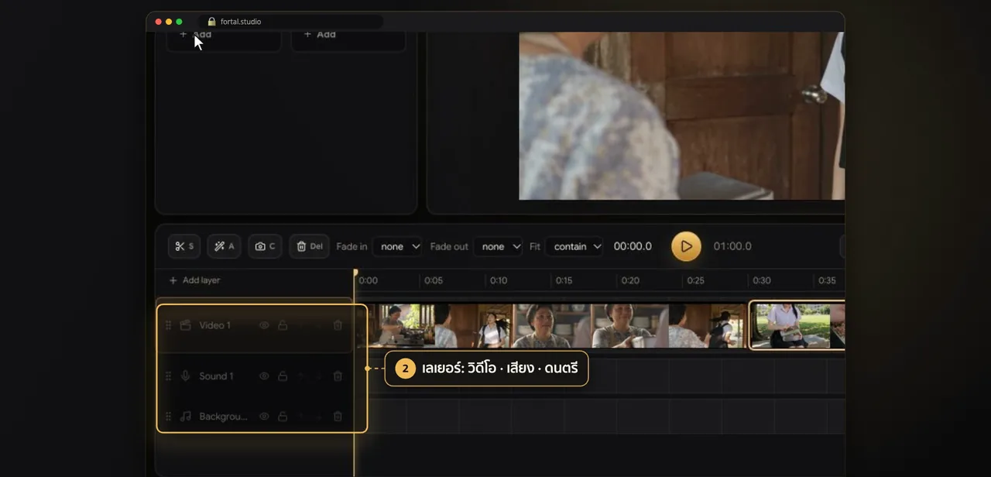
Task: Click the clapperboard icon of Video 1
Action: (x=185, y=325)
